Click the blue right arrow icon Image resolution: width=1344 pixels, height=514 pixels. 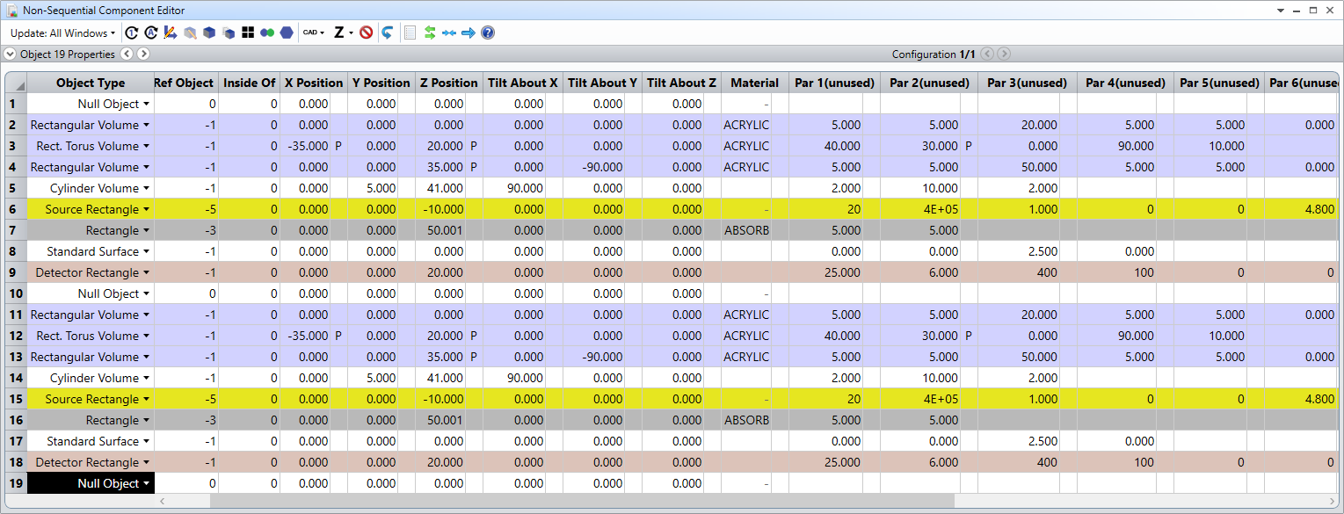pos(469,33)
